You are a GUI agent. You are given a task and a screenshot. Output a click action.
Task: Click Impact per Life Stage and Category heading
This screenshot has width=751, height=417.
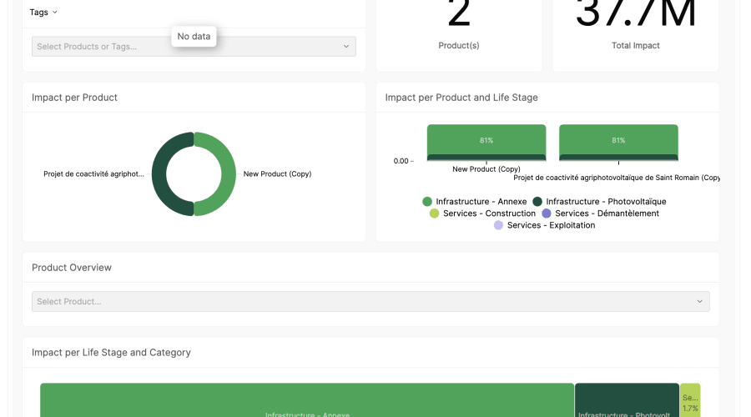tap(111, 353)
